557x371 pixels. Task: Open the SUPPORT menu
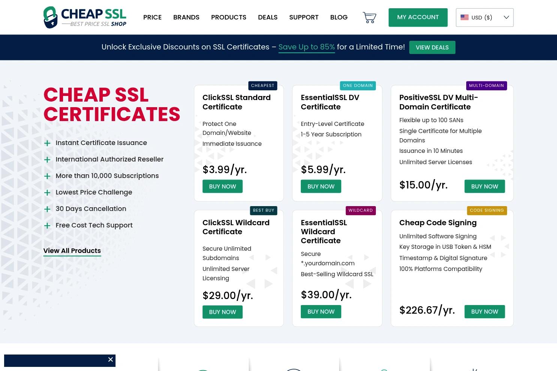tap(304, 17)
